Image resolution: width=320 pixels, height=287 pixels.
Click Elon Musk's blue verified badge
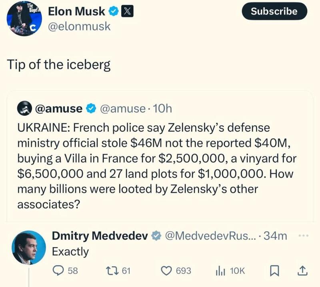pyautogui.click(x=114, y=12)
